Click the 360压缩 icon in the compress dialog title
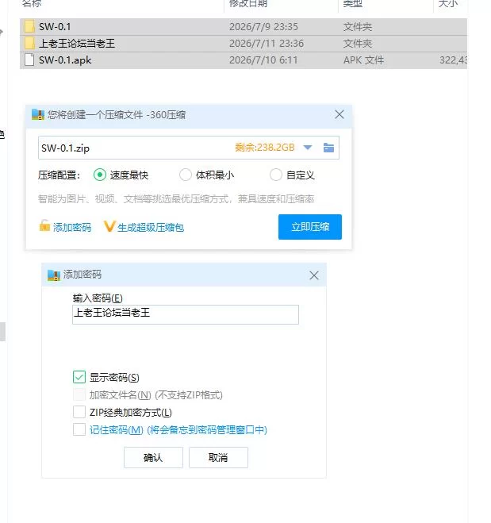This screenshot has width=491, height=523. [38, 114]
